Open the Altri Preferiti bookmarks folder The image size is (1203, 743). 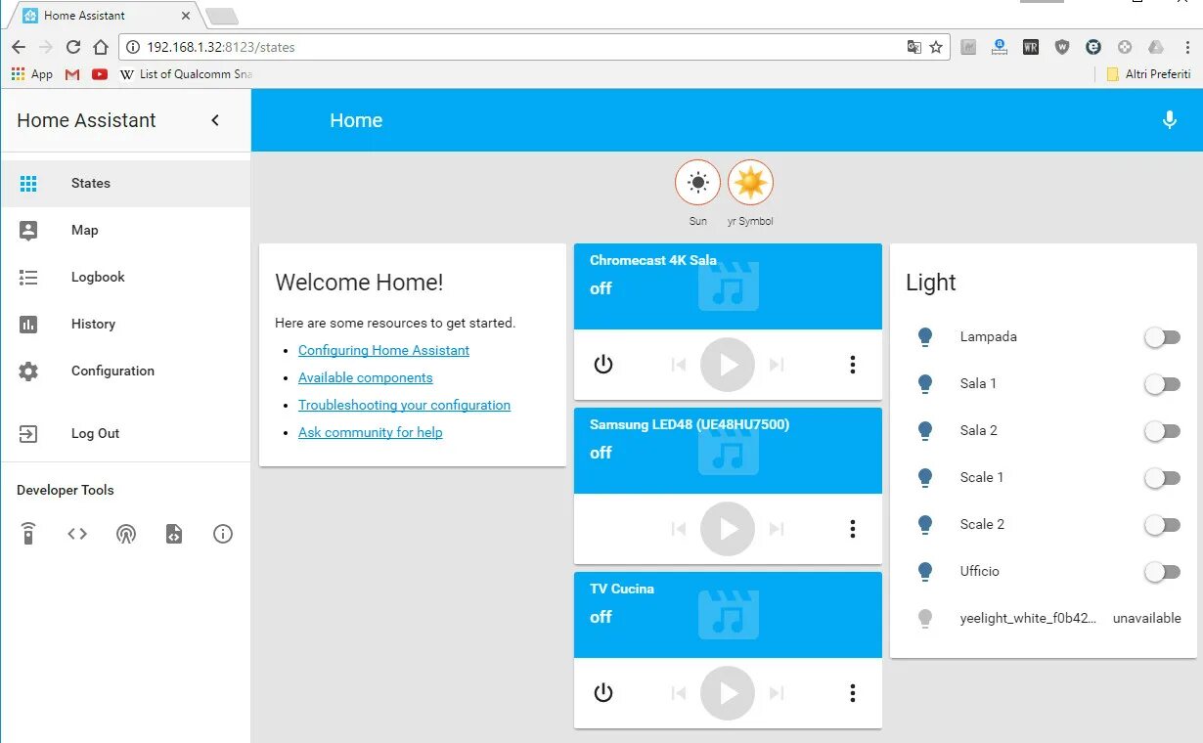[1148, 74]
